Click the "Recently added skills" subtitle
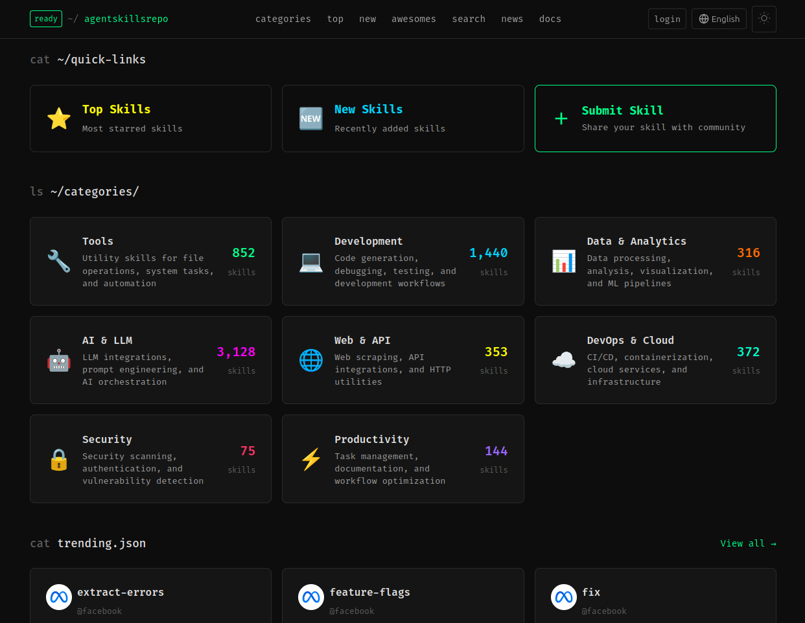This screenshot has height=623, width=805. 390,128
